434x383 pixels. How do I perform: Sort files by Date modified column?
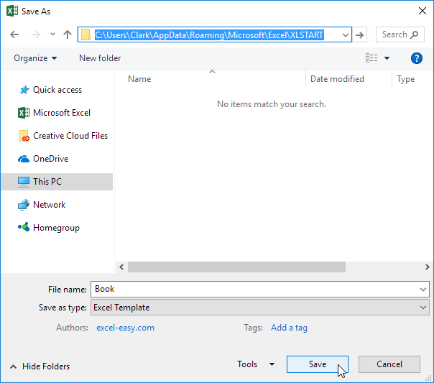(337, 79)
